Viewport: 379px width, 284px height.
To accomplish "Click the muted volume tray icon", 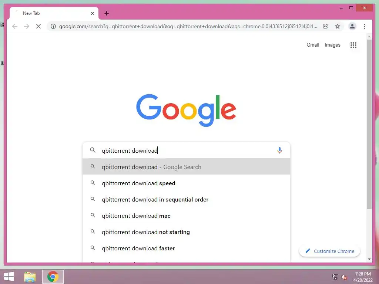I will (x=344, y=277).
